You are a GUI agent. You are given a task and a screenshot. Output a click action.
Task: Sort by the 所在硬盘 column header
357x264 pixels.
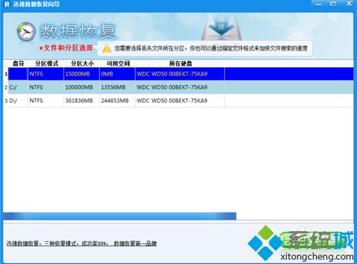181,64
